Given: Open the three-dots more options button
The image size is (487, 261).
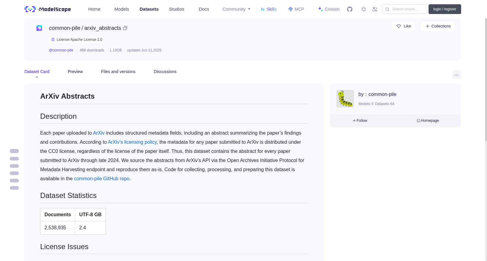Looking at the screenshot, I should coord(456,75).
